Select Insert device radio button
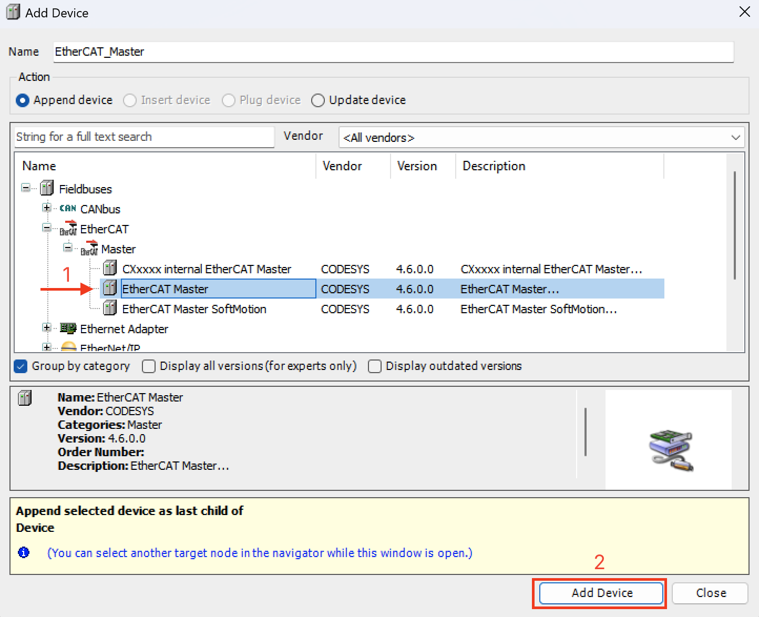The height and width of the screenshot is (617, 759). pyautogui.click(x=130, y=100)
